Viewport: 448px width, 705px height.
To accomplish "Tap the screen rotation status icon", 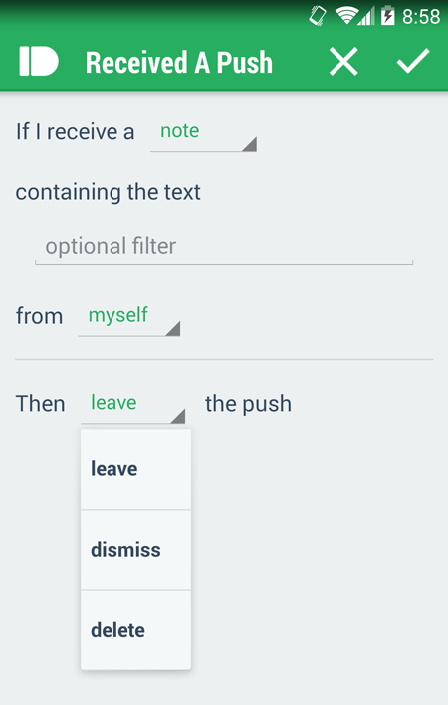I will click(x=318, y=17).
